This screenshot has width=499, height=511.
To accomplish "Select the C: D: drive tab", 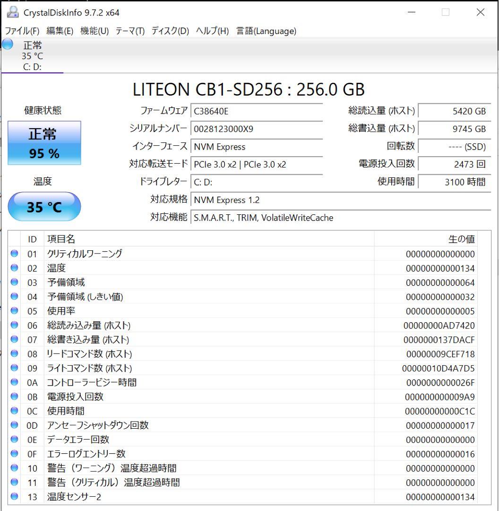I will pyautogui.click(x=32, y=67).
